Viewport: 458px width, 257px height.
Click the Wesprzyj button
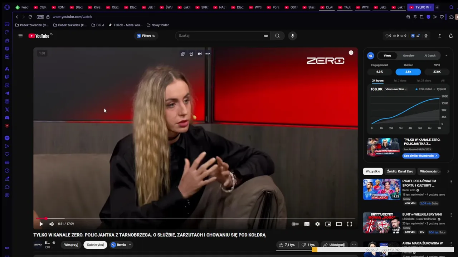pyautogui.click(x=71, y=245)
